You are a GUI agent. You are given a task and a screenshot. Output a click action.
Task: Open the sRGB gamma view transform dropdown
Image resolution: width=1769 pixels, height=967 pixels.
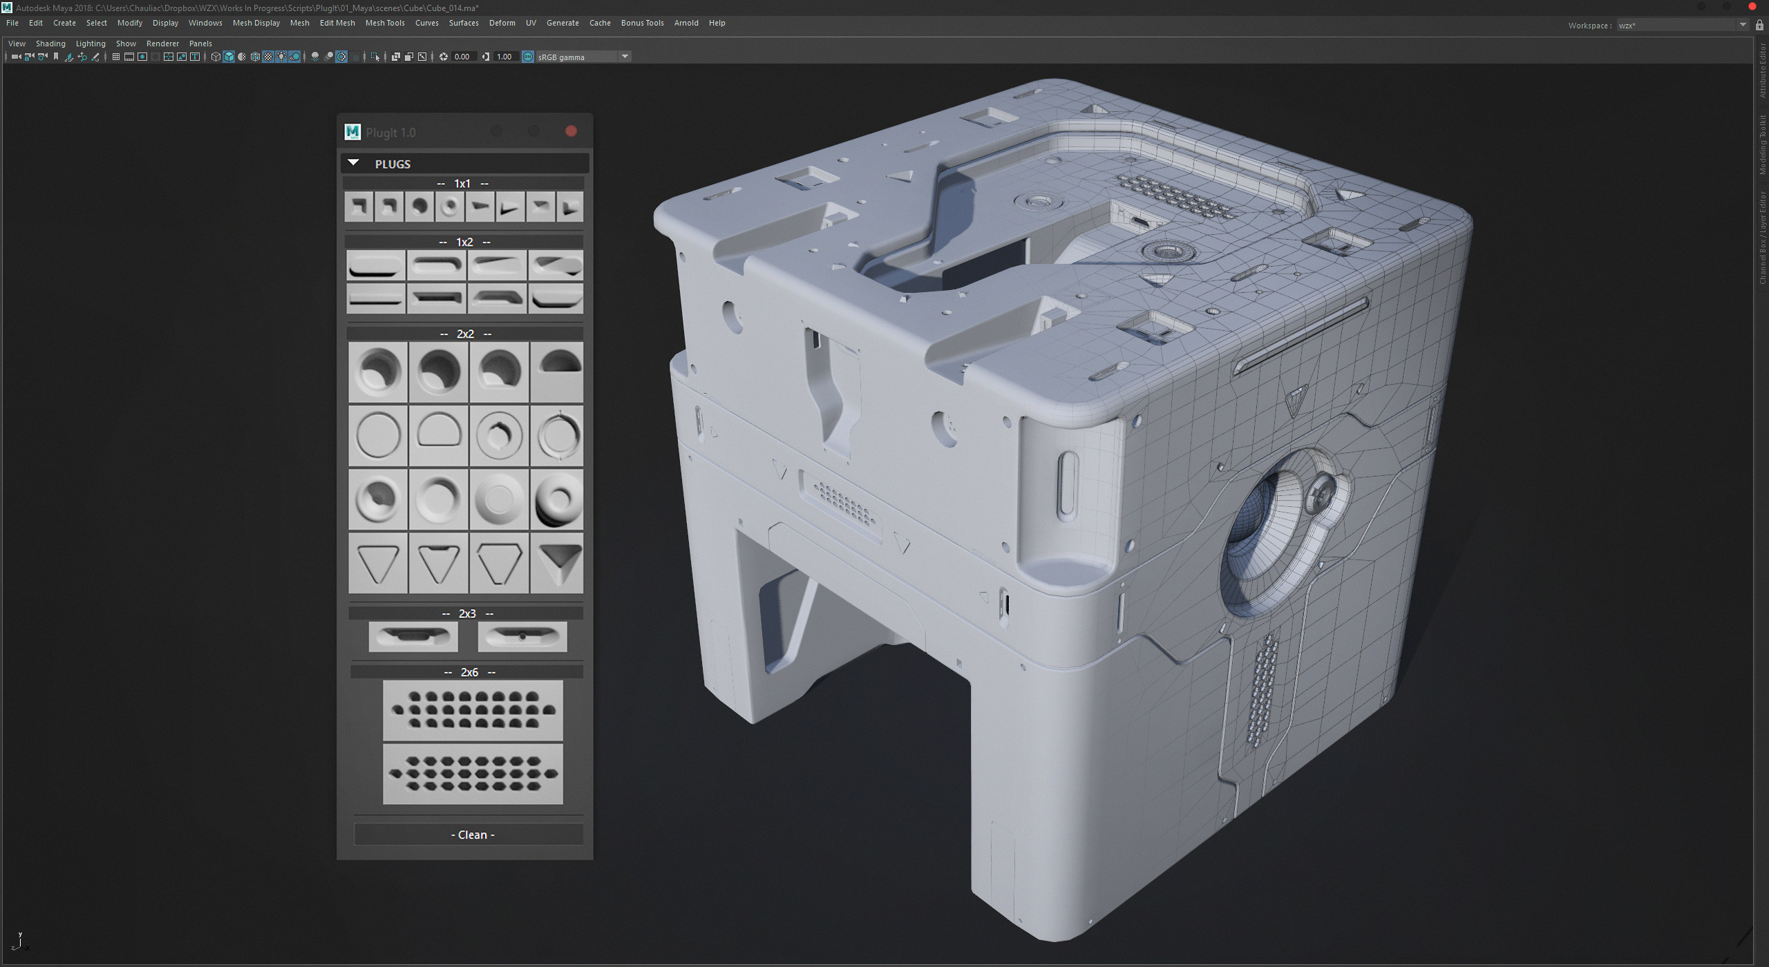[x=583, y=57]
